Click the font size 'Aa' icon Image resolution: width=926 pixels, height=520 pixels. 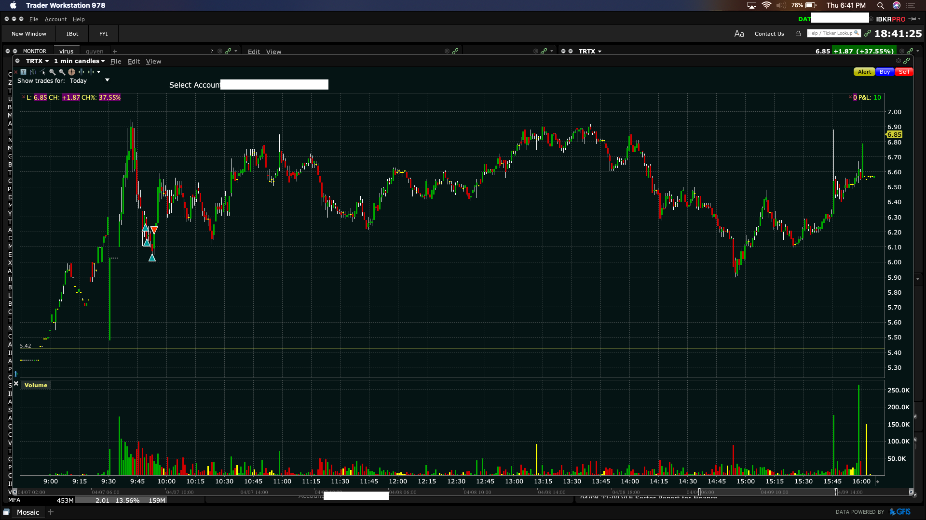click(739, 34)
